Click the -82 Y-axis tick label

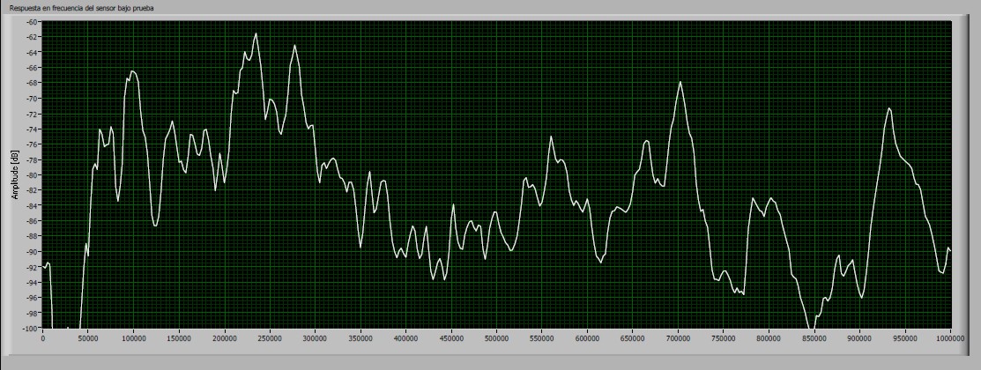click(33, 190)
